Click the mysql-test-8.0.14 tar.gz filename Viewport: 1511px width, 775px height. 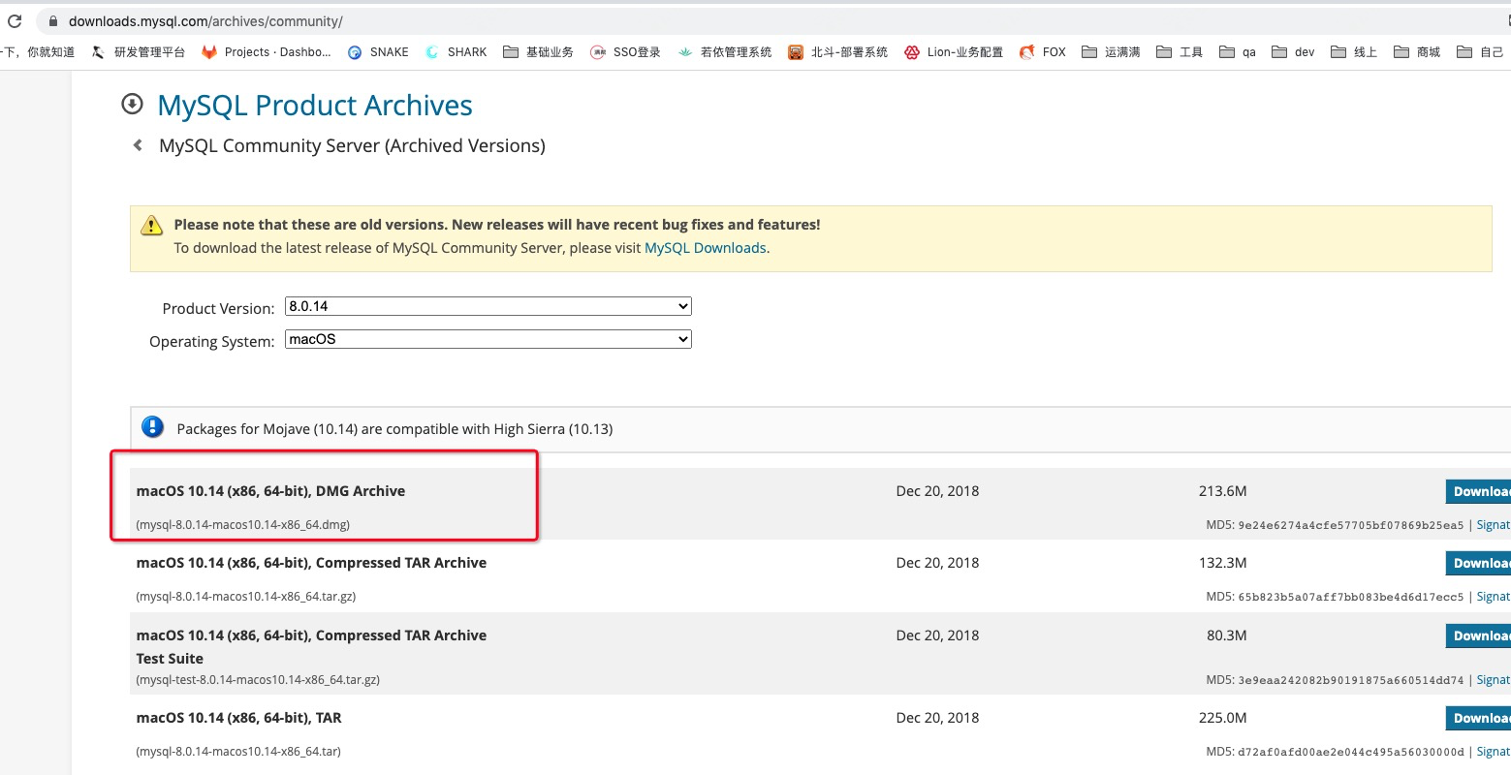click(x=258, y=680)
